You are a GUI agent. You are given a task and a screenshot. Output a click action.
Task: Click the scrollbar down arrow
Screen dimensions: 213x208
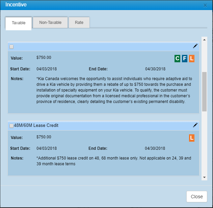pyautogui.click(x=204, y=177)
